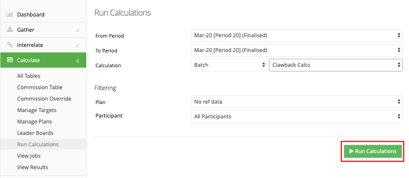
Task: Open All Tables in sidebar
Action: tap(29, 76)
